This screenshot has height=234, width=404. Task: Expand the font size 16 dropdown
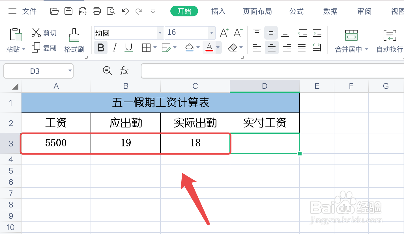tap(211, 33)
